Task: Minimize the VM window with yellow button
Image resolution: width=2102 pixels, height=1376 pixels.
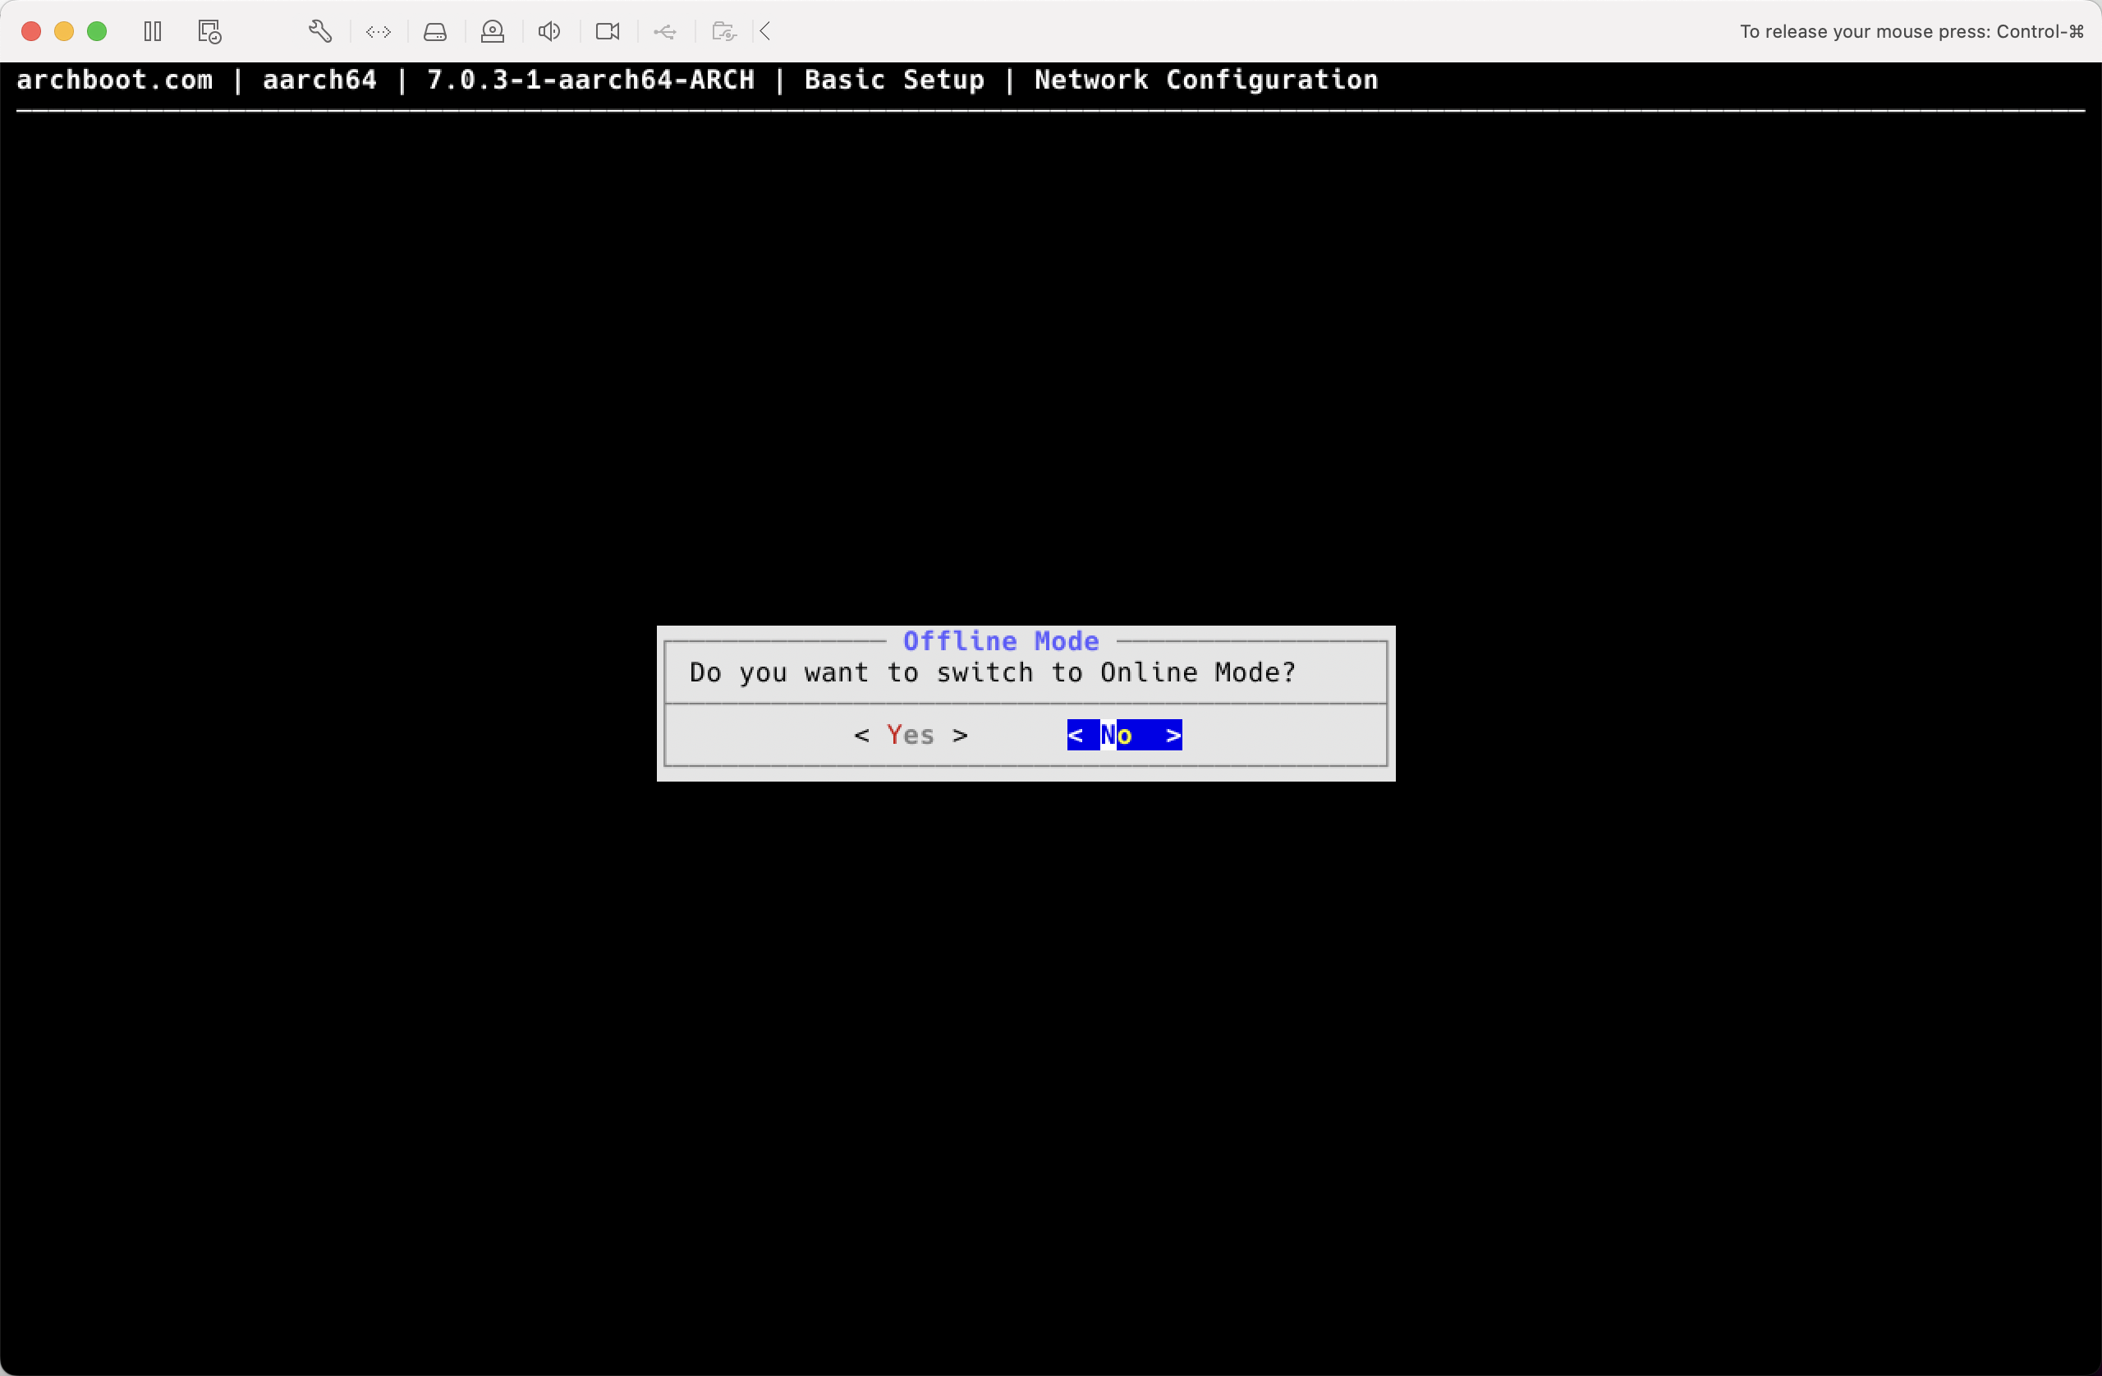Action: click(x=63, y=32)
